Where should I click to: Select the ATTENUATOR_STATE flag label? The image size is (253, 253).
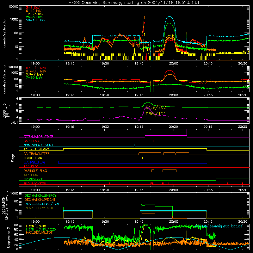tap(38, 137)
